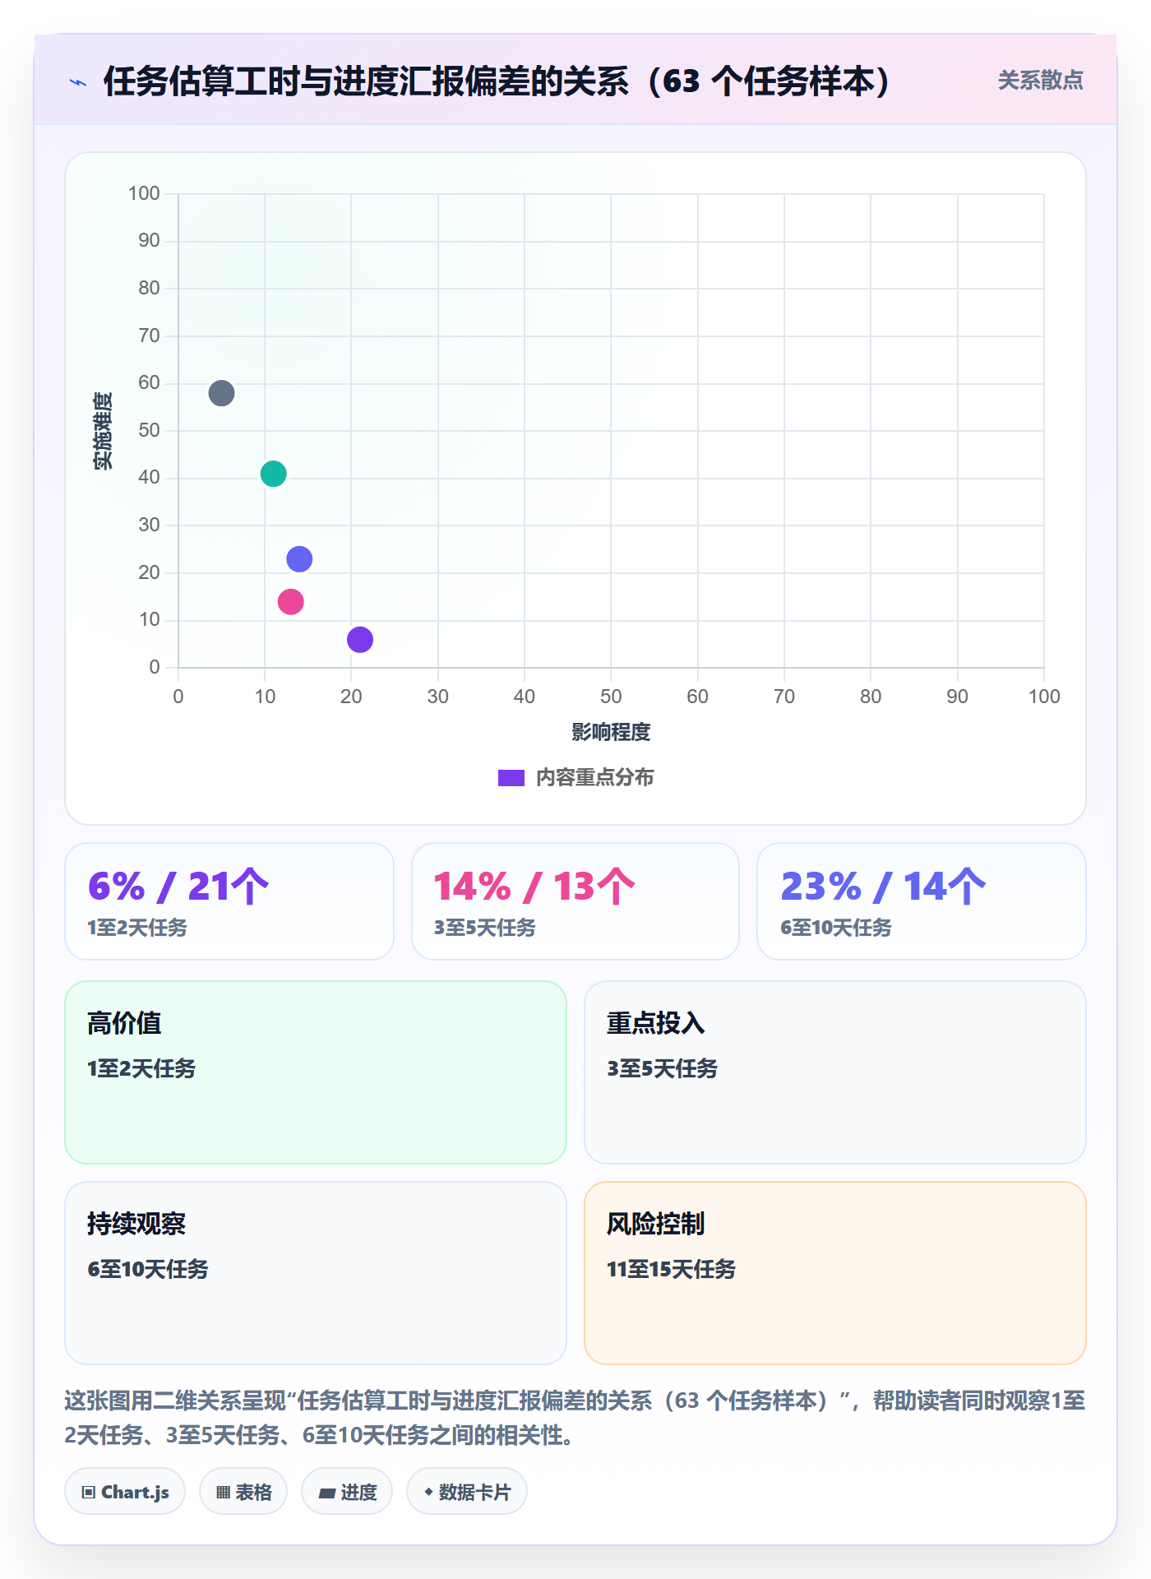This screenshot has width=1151, height=1579.
Task: Click the 影响程度 x-axis title
Action: pyautogui.click(x=611, y=732)
